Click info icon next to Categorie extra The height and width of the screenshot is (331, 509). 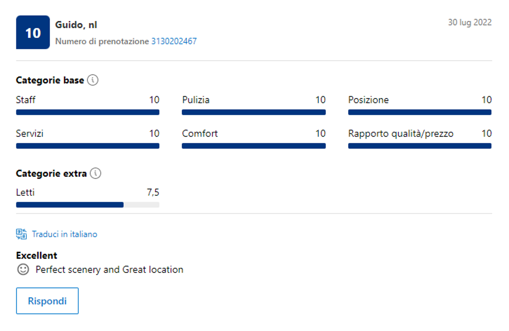96,174
